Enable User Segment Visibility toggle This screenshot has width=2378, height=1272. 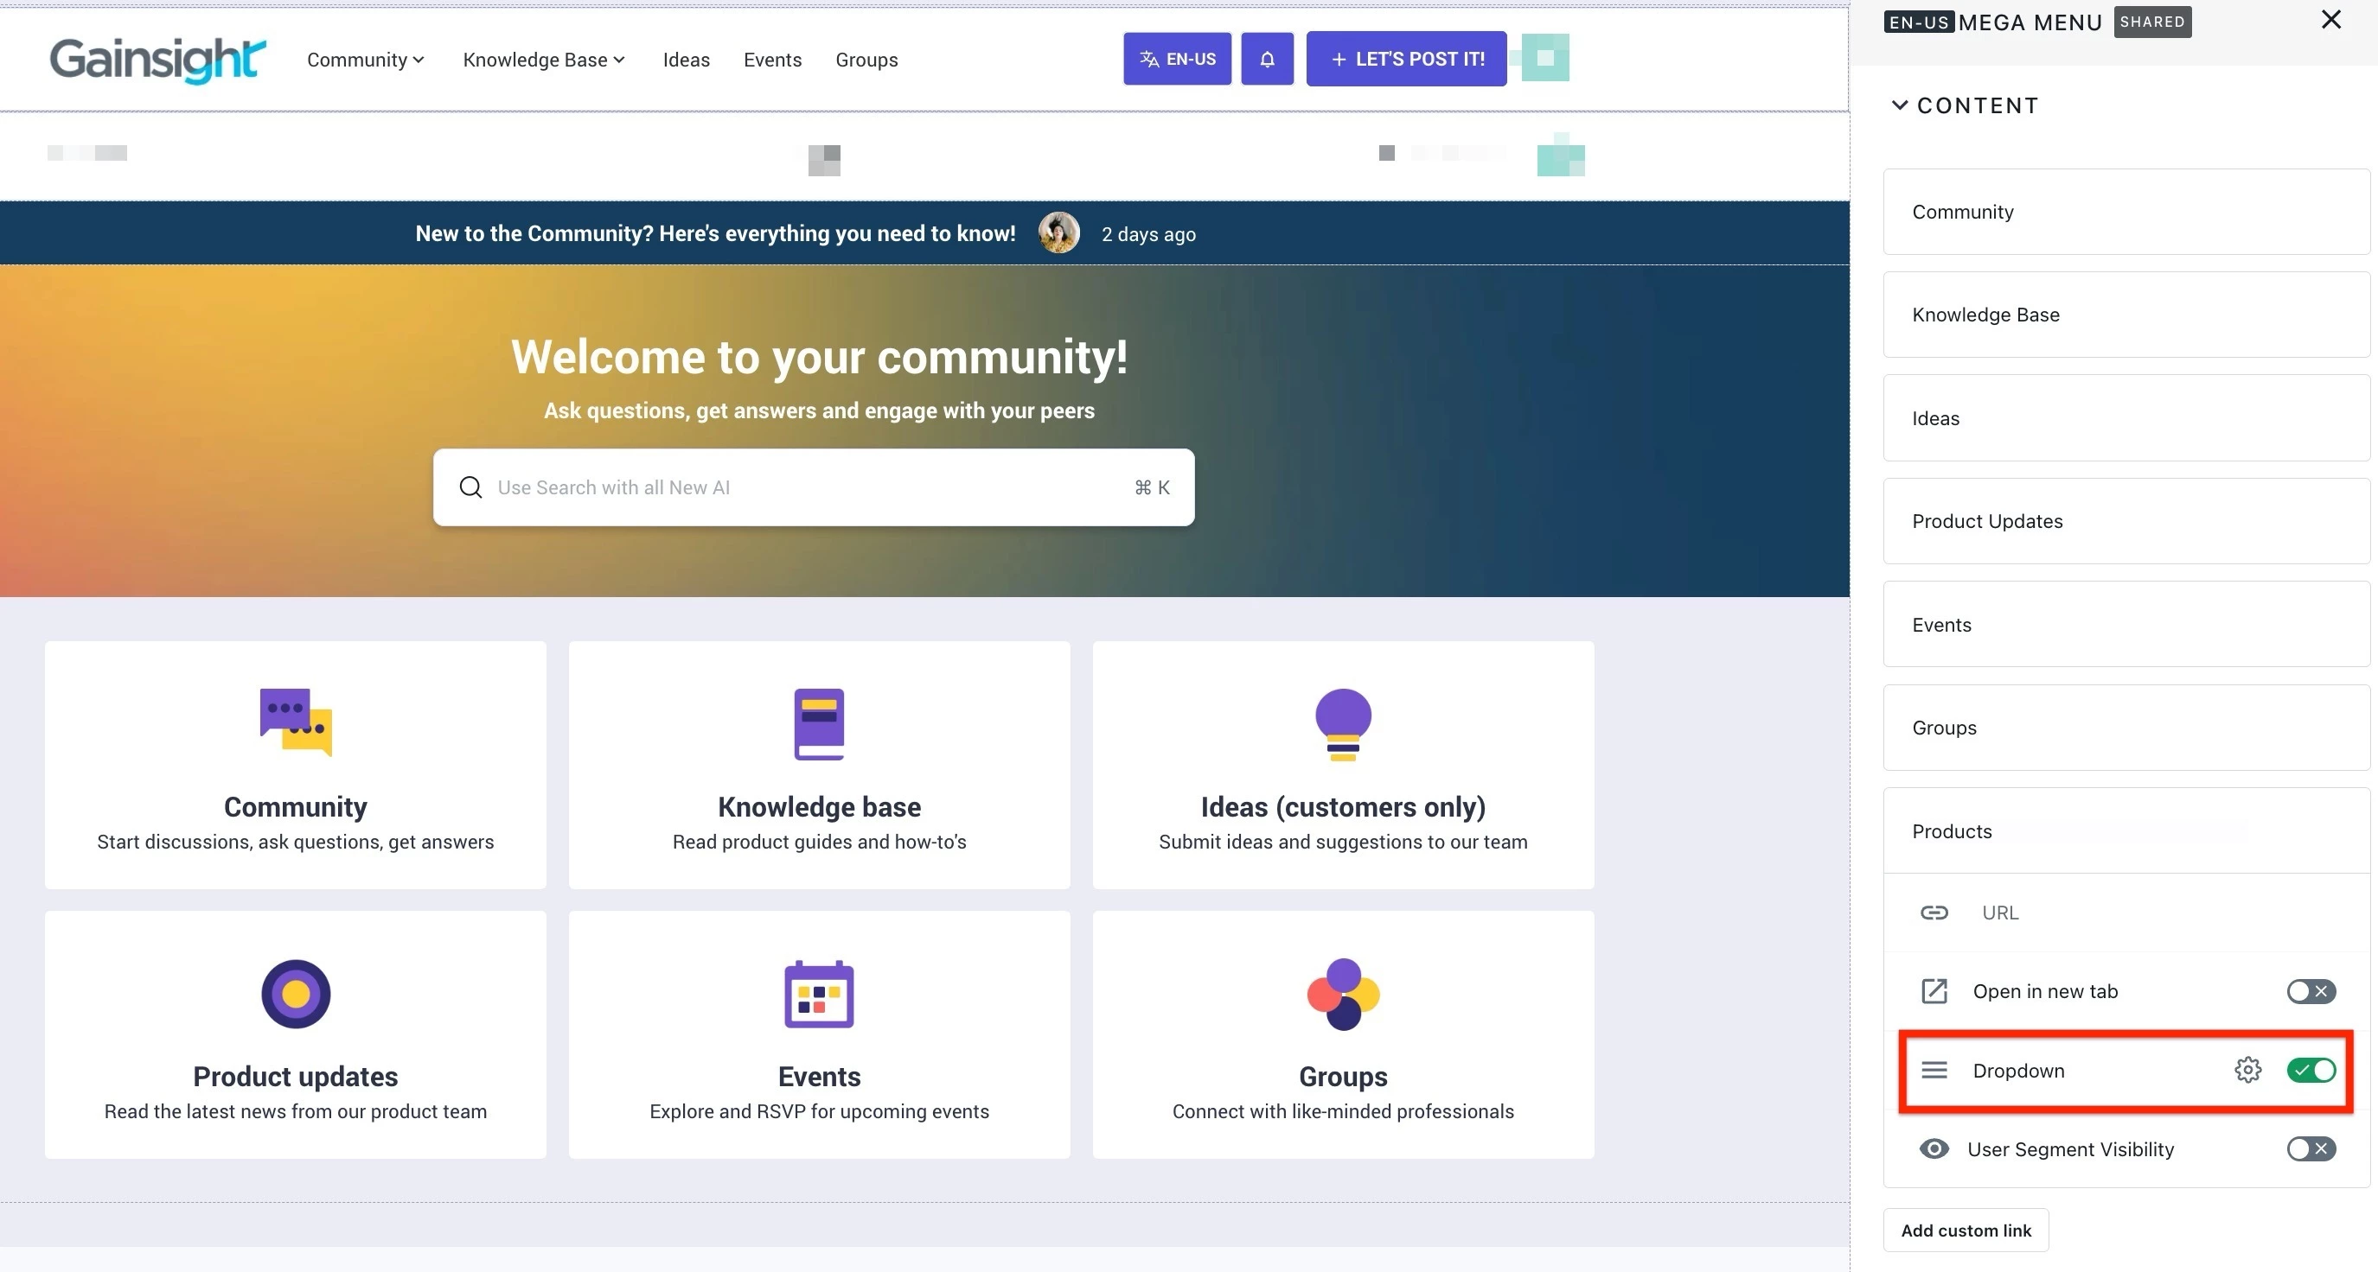pos(2311,1148)
